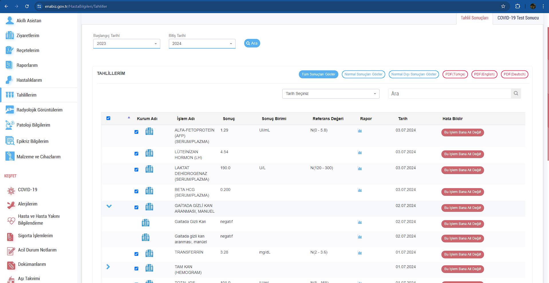Uncheck the ALFA-FETOPROTEİN row checkbox
Screen dimensions: 549x283
click(136, 132)
